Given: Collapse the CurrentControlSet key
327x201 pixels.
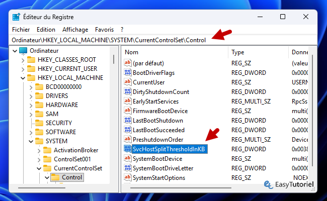Looking at the screenshot, I should point(39,168).
